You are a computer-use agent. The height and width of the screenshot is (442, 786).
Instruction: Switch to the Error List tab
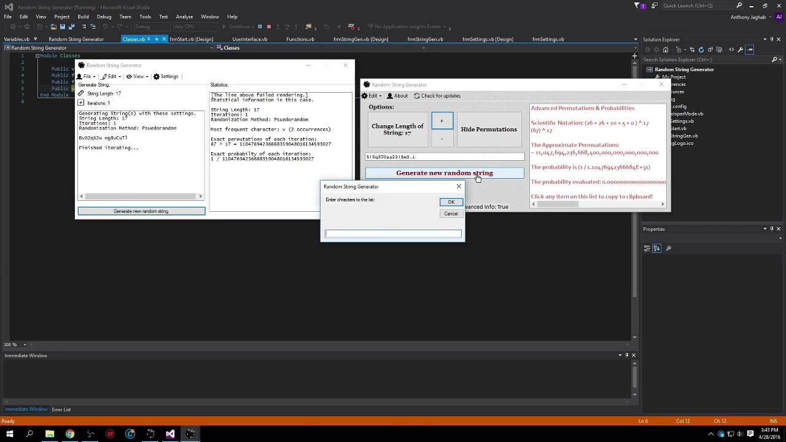pyautogui.click(x=61, y=409)
